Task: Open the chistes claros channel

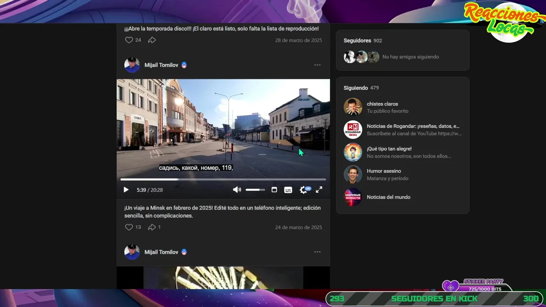Action: (x=382, y=104)
